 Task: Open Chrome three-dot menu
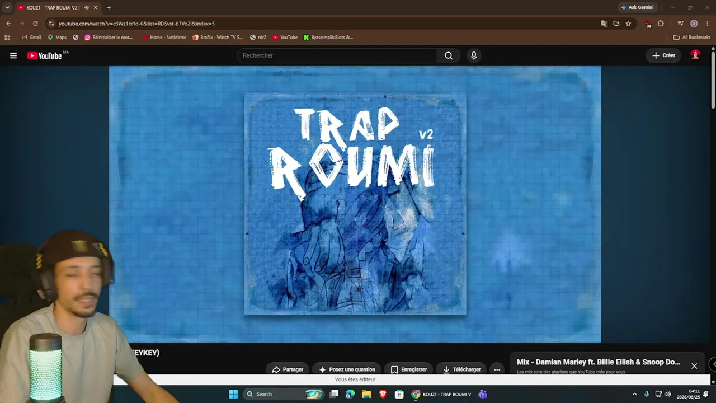pyautogui.click(x=708, y=24)
